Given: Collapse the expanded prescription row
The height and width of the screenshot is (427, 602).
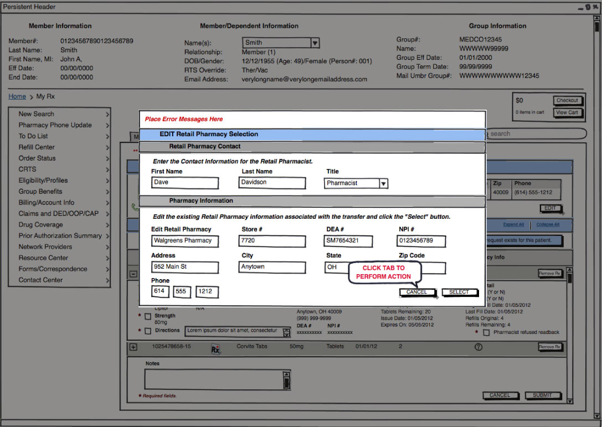Looking at the screenshot, I should (x=133, y=274).
